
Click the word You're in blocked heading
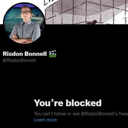49,103
